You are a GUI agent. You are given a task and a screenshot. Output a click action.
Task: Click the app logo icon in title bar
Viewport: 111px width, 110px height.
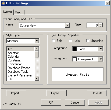[x=3, y=3]
